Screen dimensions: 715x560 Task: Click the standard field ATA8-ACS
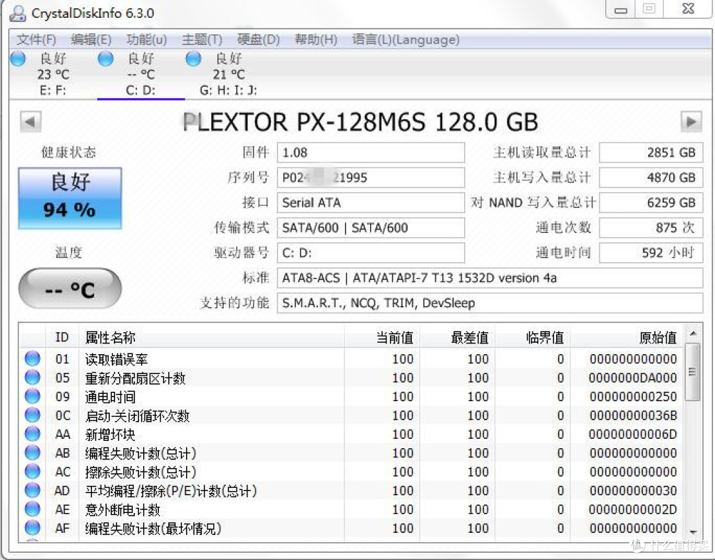(490, 278)
